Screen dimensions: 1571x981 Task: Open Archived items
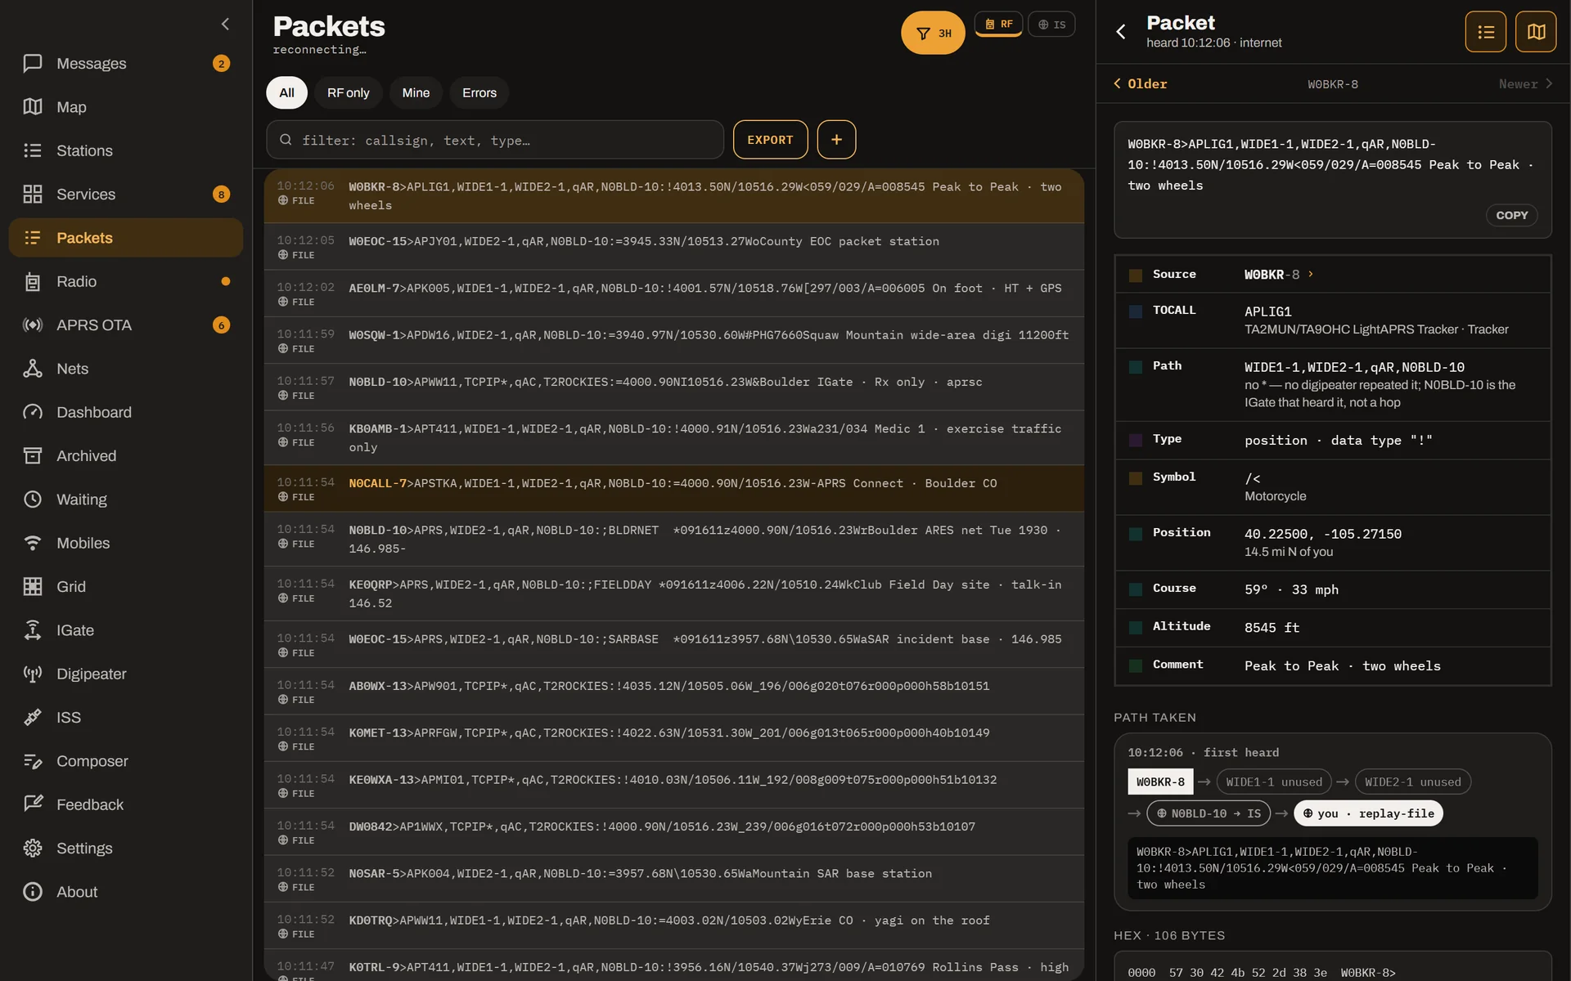tap(125, 456)
